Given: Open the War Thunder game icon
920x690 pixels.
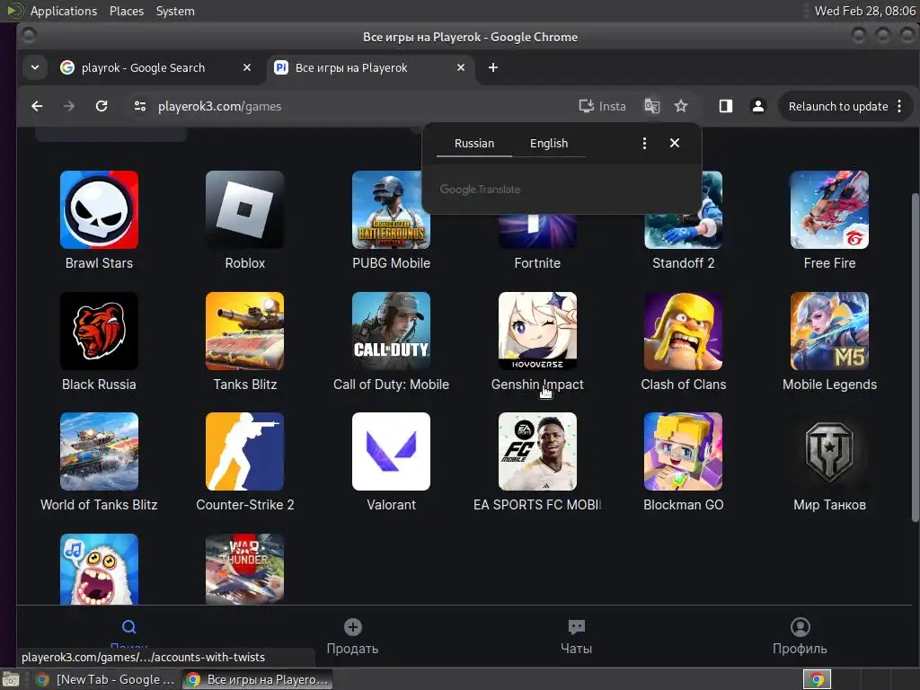Looking at the screenshot, I should 244,569.
